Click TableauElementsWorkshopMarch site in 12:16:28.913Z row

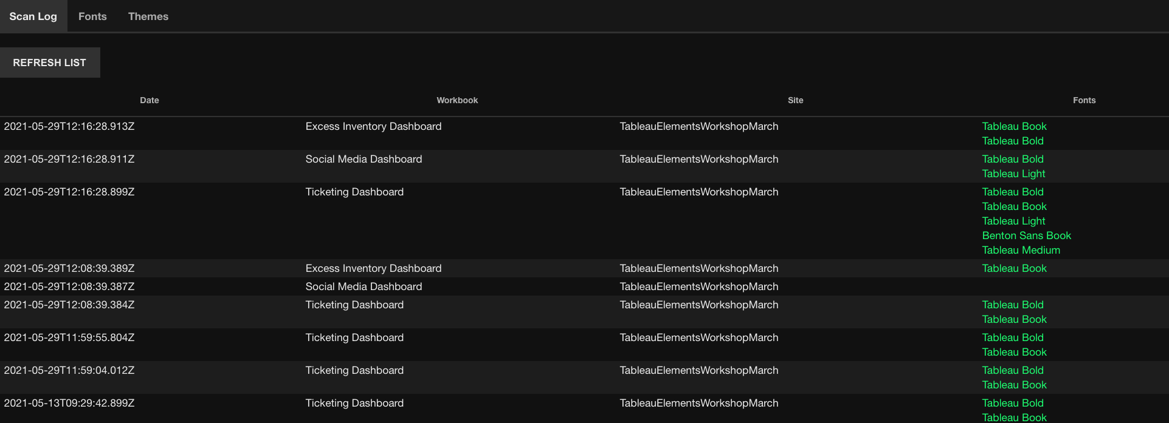coord(699,126)
